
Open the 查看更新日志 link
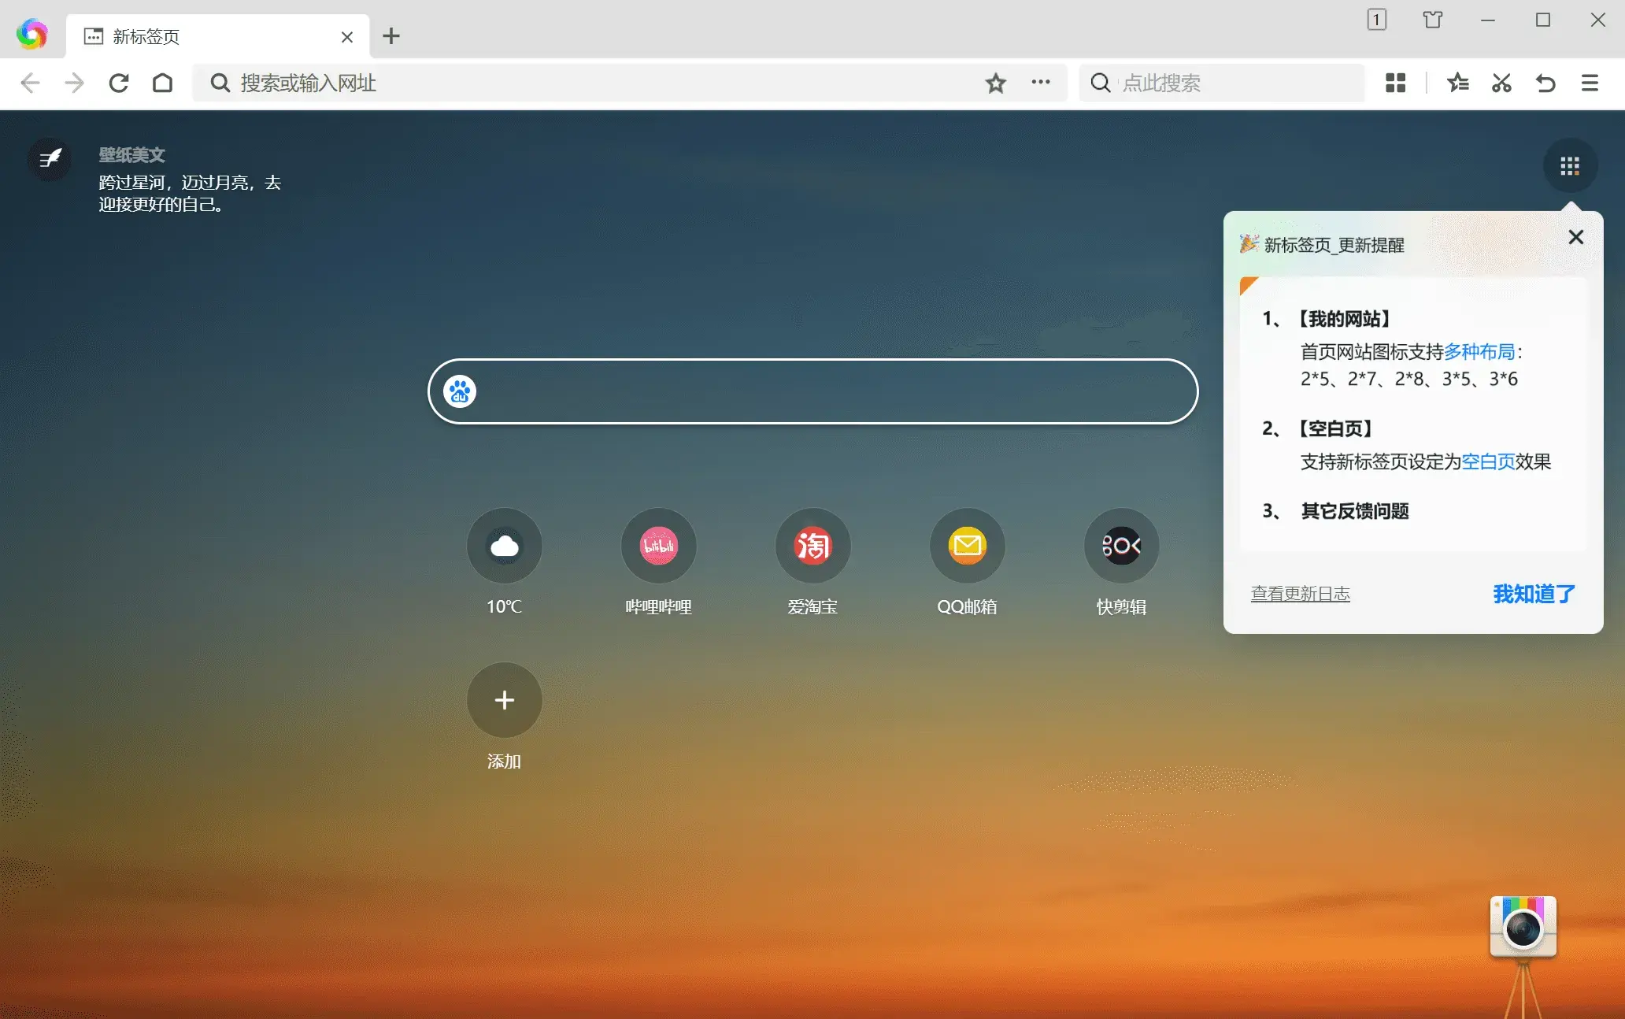pyautogui.click(x=1301, y=594)
